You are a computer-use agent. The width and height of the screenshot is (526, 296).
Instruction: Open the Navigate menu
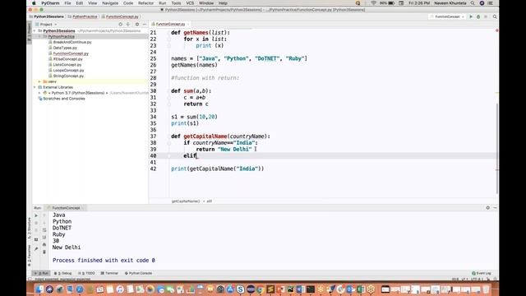(x=110, y=3)
